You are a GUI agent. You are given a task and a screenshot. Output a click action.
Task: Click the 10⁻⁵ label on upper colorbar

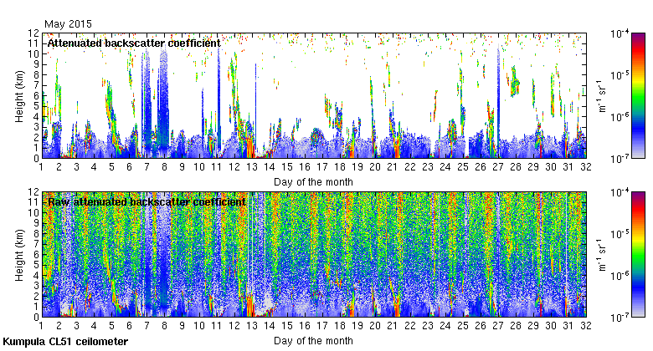[x=620, y=75]
